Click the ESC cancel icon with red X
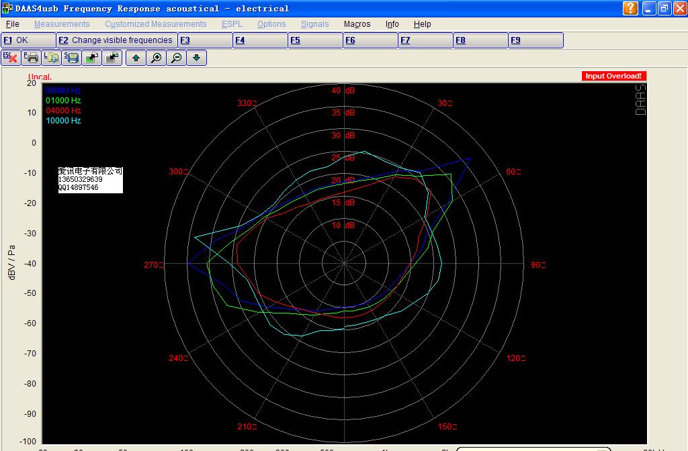This screenshot has width=688, height=451. pyautogui.click(x=11, y=58)
